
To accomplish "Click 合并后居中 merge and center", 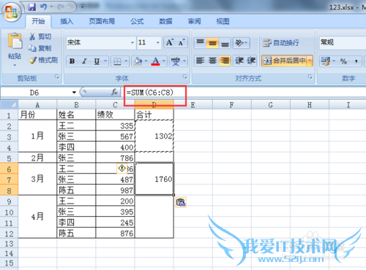I will coord(284,61).
